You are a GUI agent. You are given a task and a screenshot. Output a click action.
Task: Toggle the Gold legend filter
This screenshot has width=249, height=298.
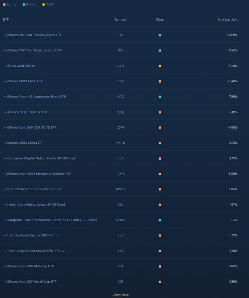coord(48,4)
